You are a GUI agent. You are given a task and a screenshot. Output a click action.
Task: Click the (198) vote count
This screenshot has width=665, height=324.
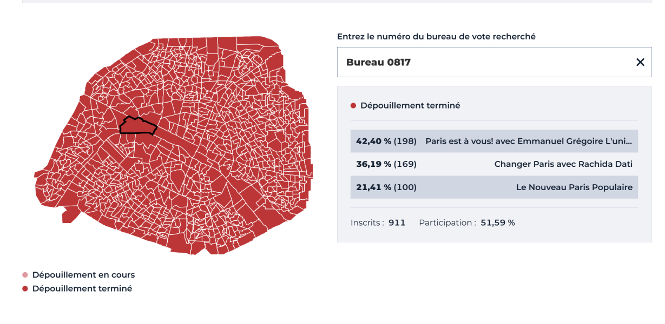405,141
